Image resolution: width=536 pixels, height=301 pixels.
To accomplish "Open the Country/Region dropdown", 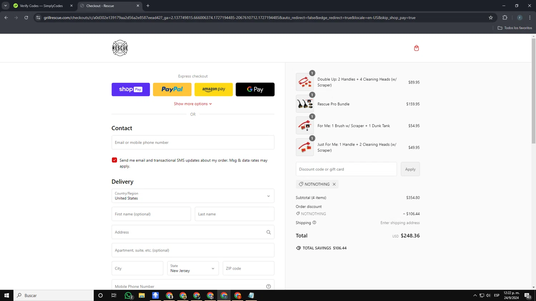I will point(193,196).
